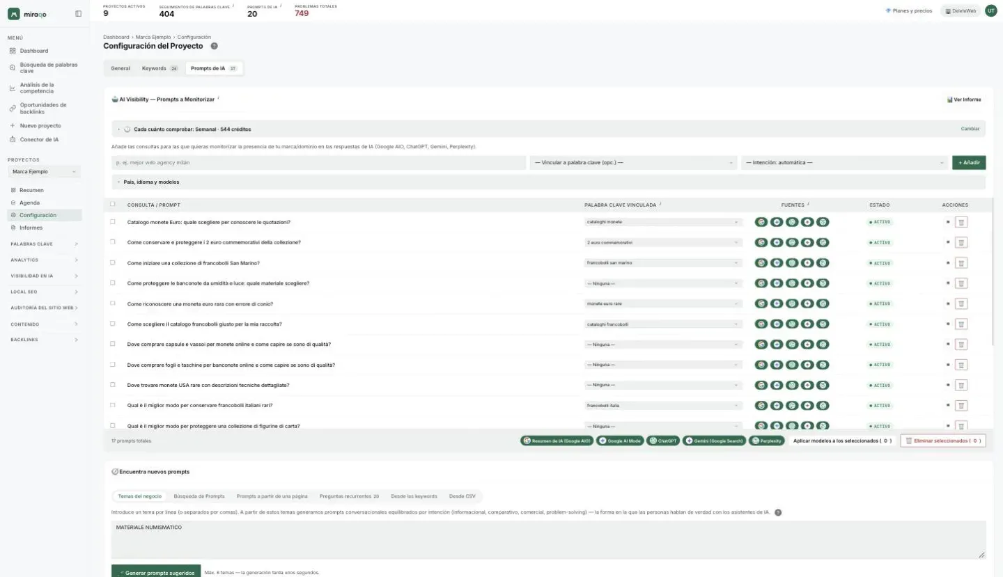Toggle ChatGPT source for 'Come conservare e proteggere' row
Image resolution: width=1003 pixels, height=577 pixels.
(792, 242)
